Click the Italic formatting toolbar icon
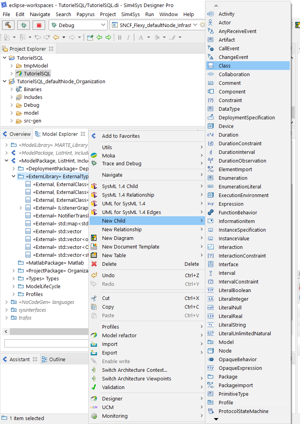 [128, 37]
